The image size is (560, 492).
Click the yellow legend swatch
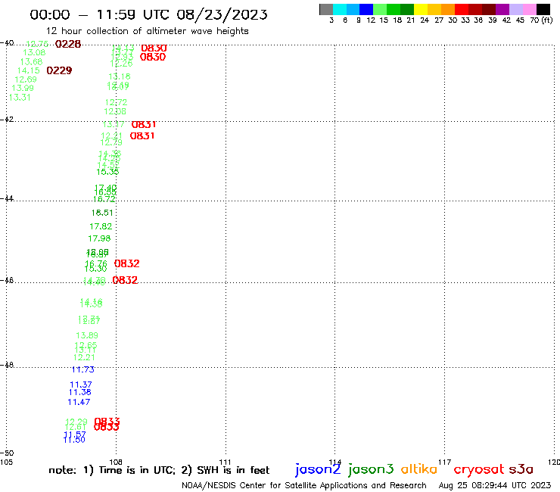point(421,9)
